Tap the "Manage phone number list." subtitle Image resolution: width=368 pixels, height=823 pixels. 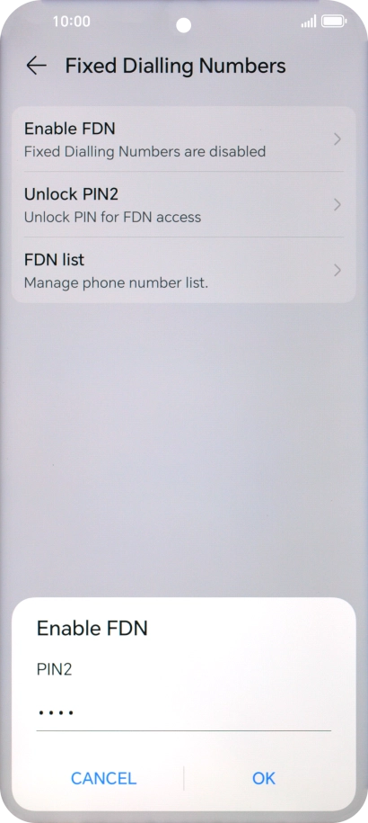tap(116, 283)
